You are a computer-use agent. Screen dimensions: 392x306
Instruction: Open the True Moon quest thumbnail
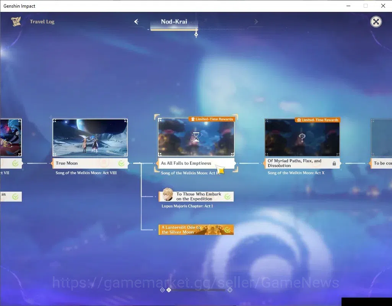pyautogui.click(x=90, y=137)
